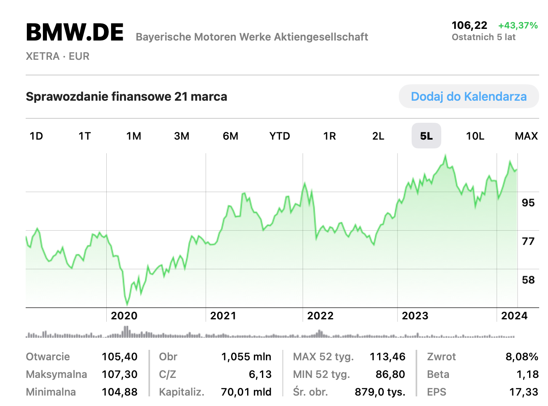
Task: Click the MAX 52 tyg. label
Action: click(x=323, y=357)
